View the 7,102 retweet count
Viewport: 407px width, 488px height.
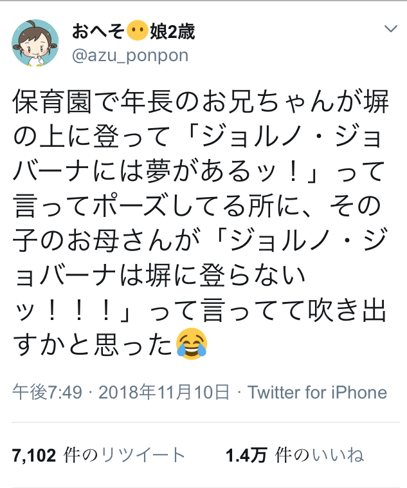click(x=34, y=456)
